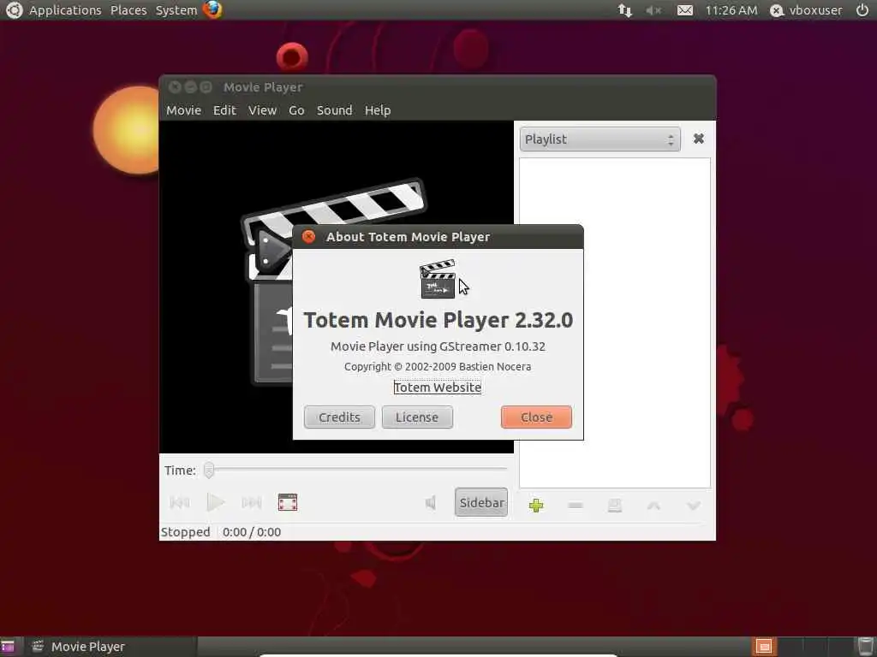
Task: Click the Time seek slider handle
Action: [x=209, y=470]
